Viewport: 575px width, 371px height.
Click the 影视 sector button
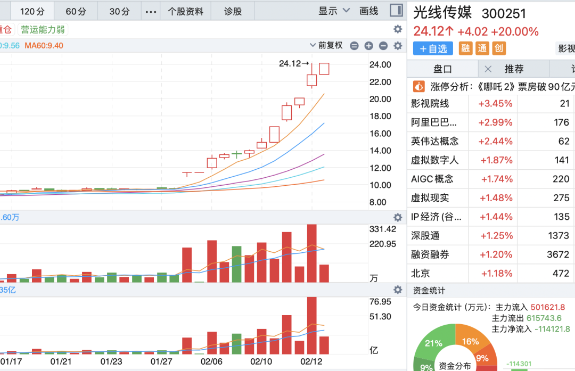(x=566, y=48)
